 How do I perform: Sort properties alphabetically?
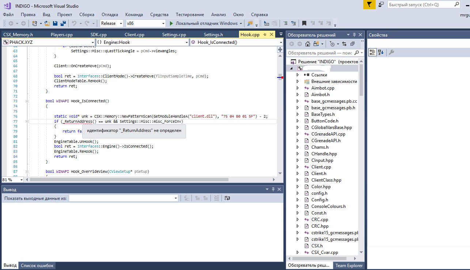click(380, 52)
